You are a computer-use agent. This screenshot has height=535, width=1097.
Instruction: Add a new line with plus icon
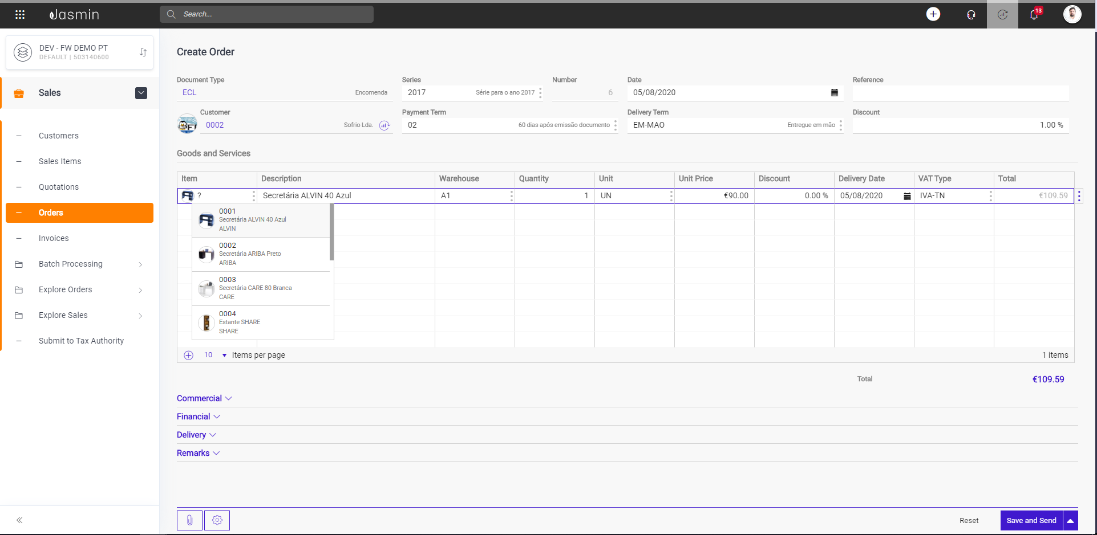coord(189,355)
